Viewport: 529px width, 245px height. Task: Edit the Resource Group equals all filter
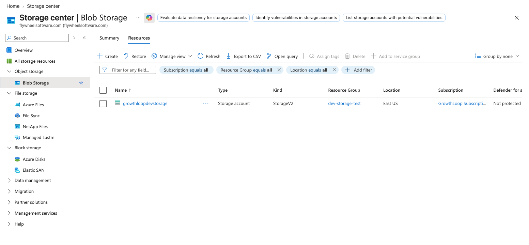click(246, 70)
